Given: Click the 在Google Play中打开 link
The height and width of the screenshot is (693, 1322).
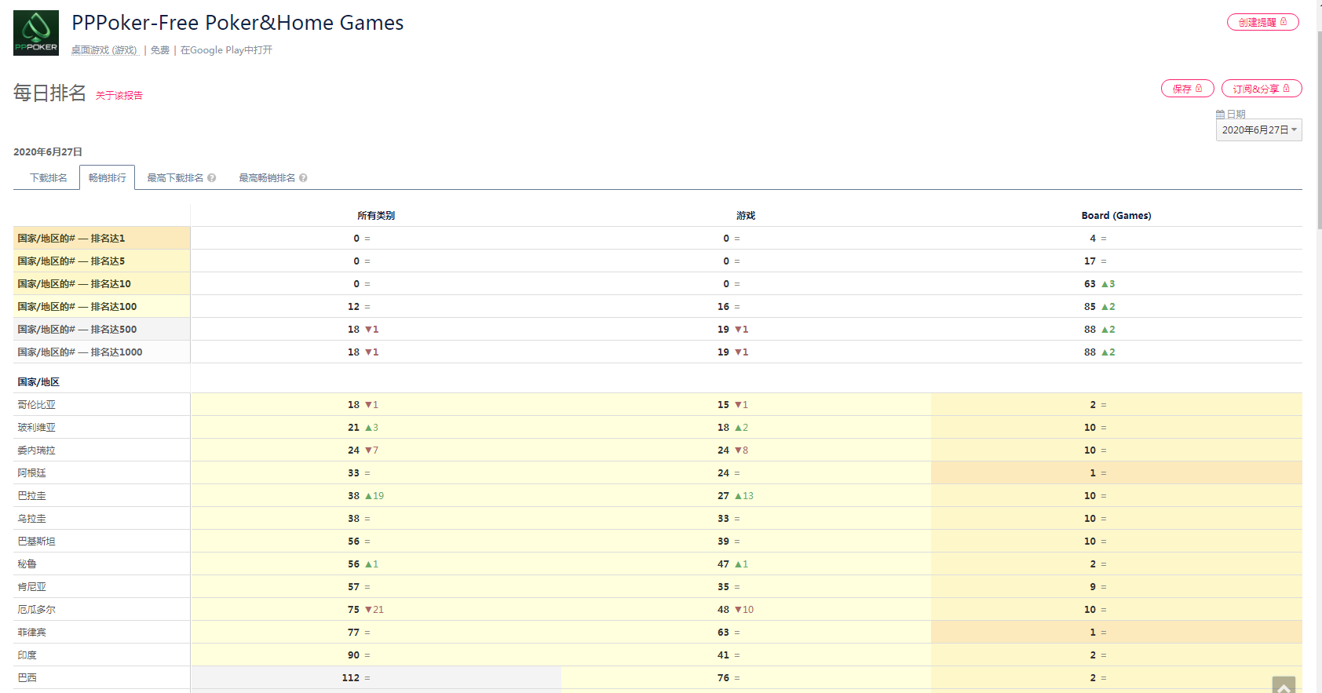Looking at the screenshot, I should pos(226,50).
